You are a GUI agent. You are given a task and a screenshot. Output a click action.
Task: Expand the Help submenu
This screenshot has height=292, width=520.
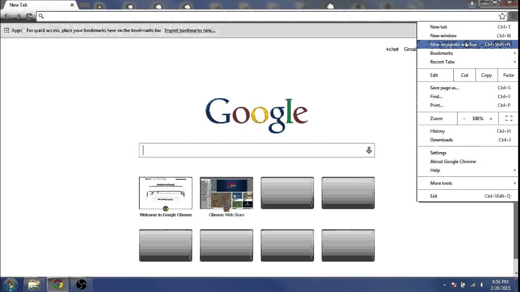pyautogui.click(x=468, y=170)
